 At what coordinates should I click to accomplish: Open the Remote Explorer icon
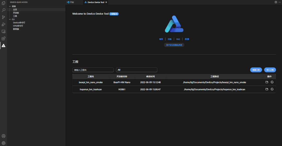point(3,31)
